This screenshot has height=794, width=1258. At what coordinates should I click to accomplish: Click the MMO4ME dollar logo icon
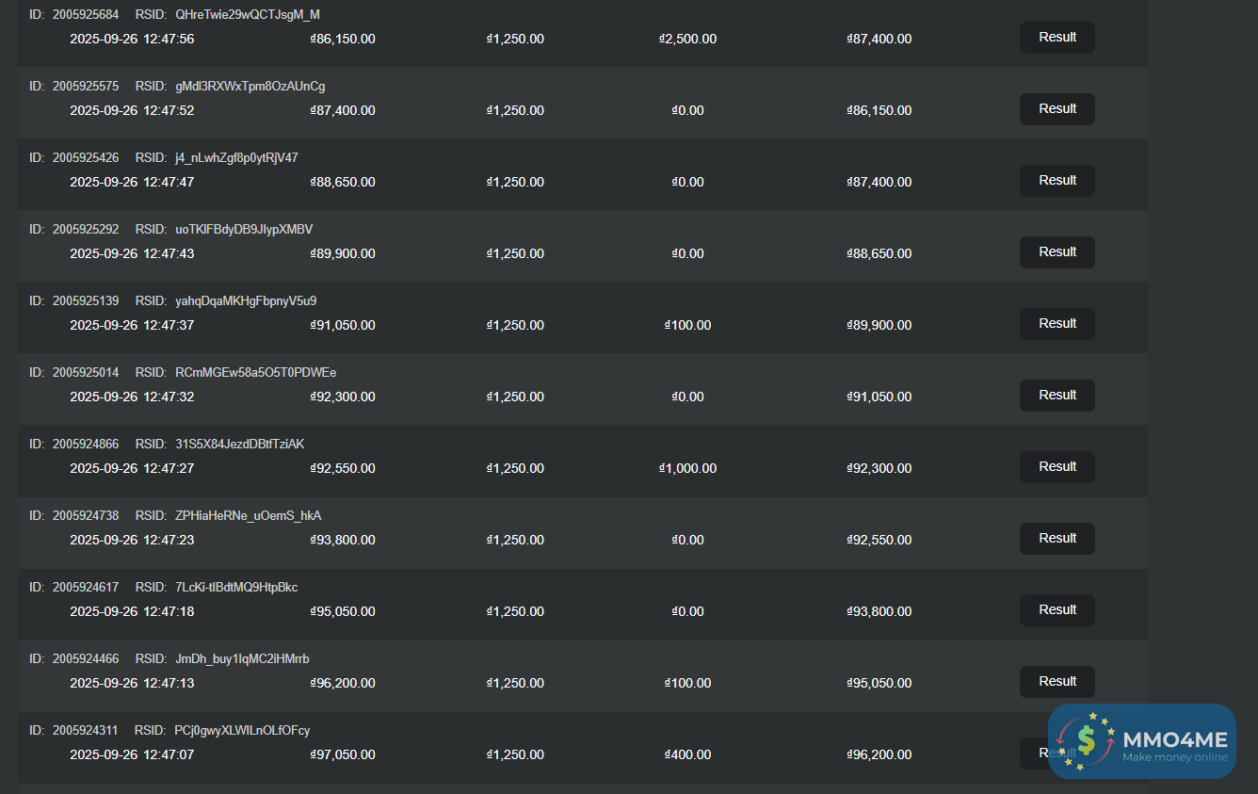[1084, 741]
